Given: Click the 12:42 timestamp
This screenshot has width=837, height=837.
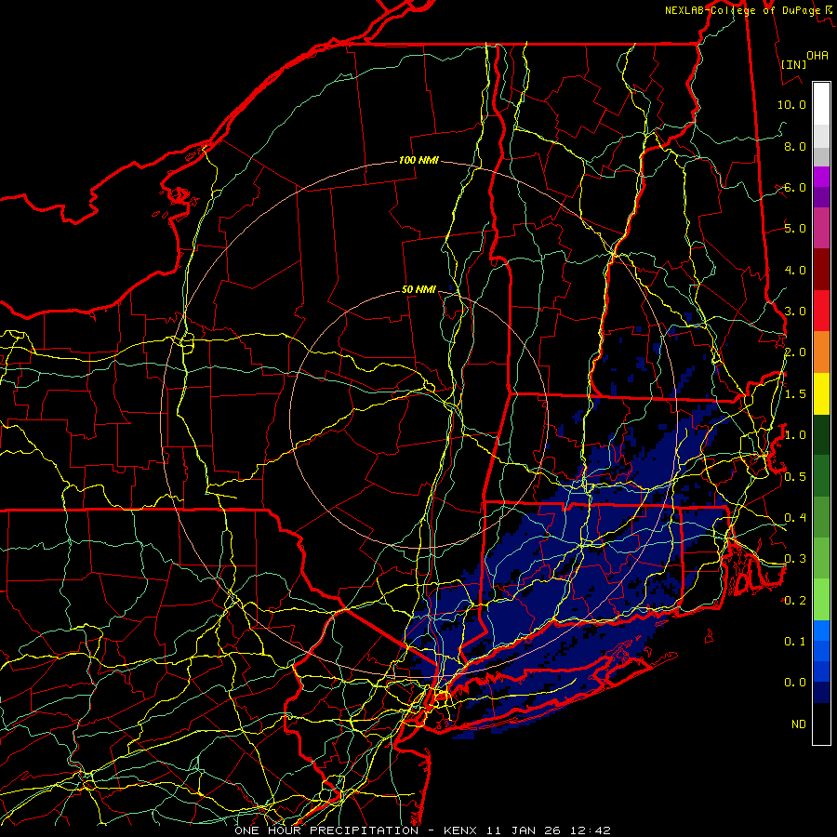Looking at the screenshot, I should pos(590,830).
